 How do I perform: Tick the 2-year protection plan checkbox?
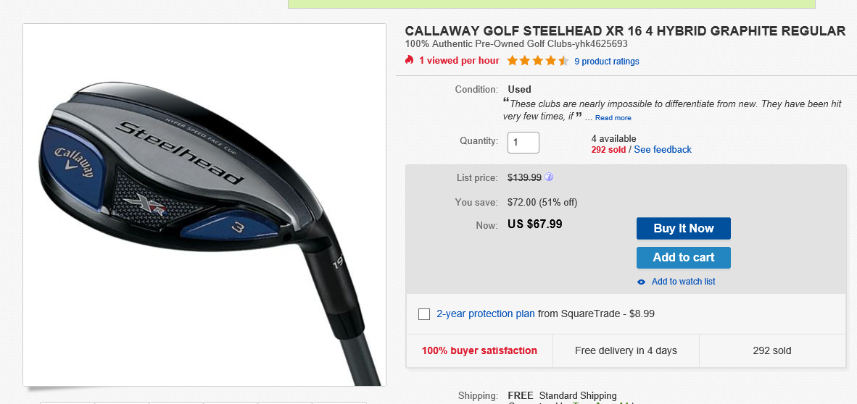(424, 314)
